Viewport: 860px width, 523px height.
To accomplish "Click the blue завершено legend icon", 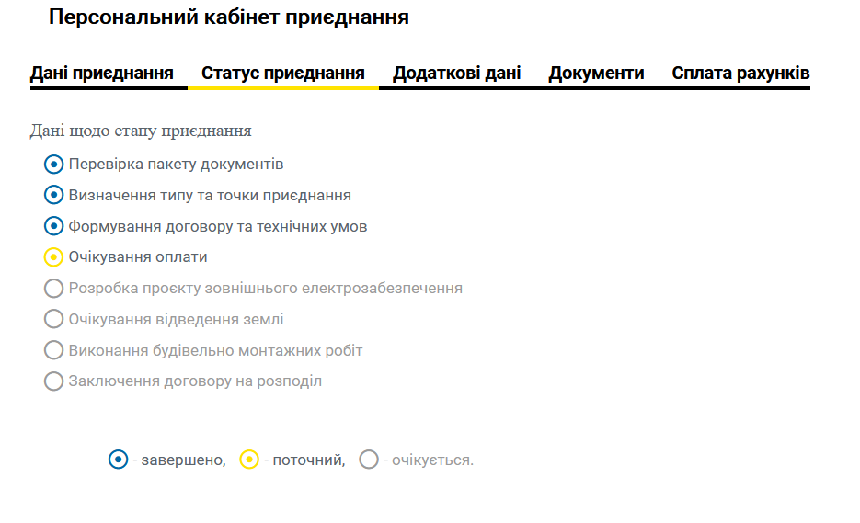I will click(118, 460).
